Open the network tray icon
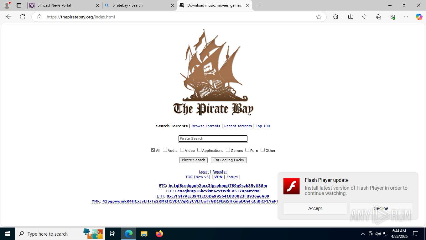Screen dimensions: 426x240 pyautogui.click(x=386, y=234)
